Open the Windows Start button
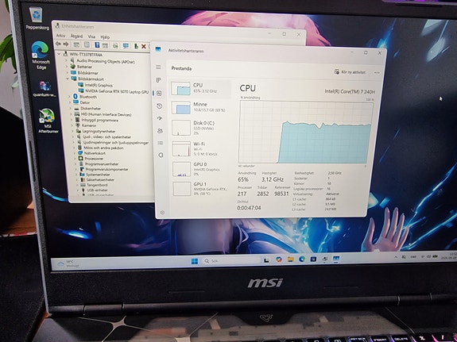Image resolution: width=457 pixels, height=342 pixels. [195, 261]
